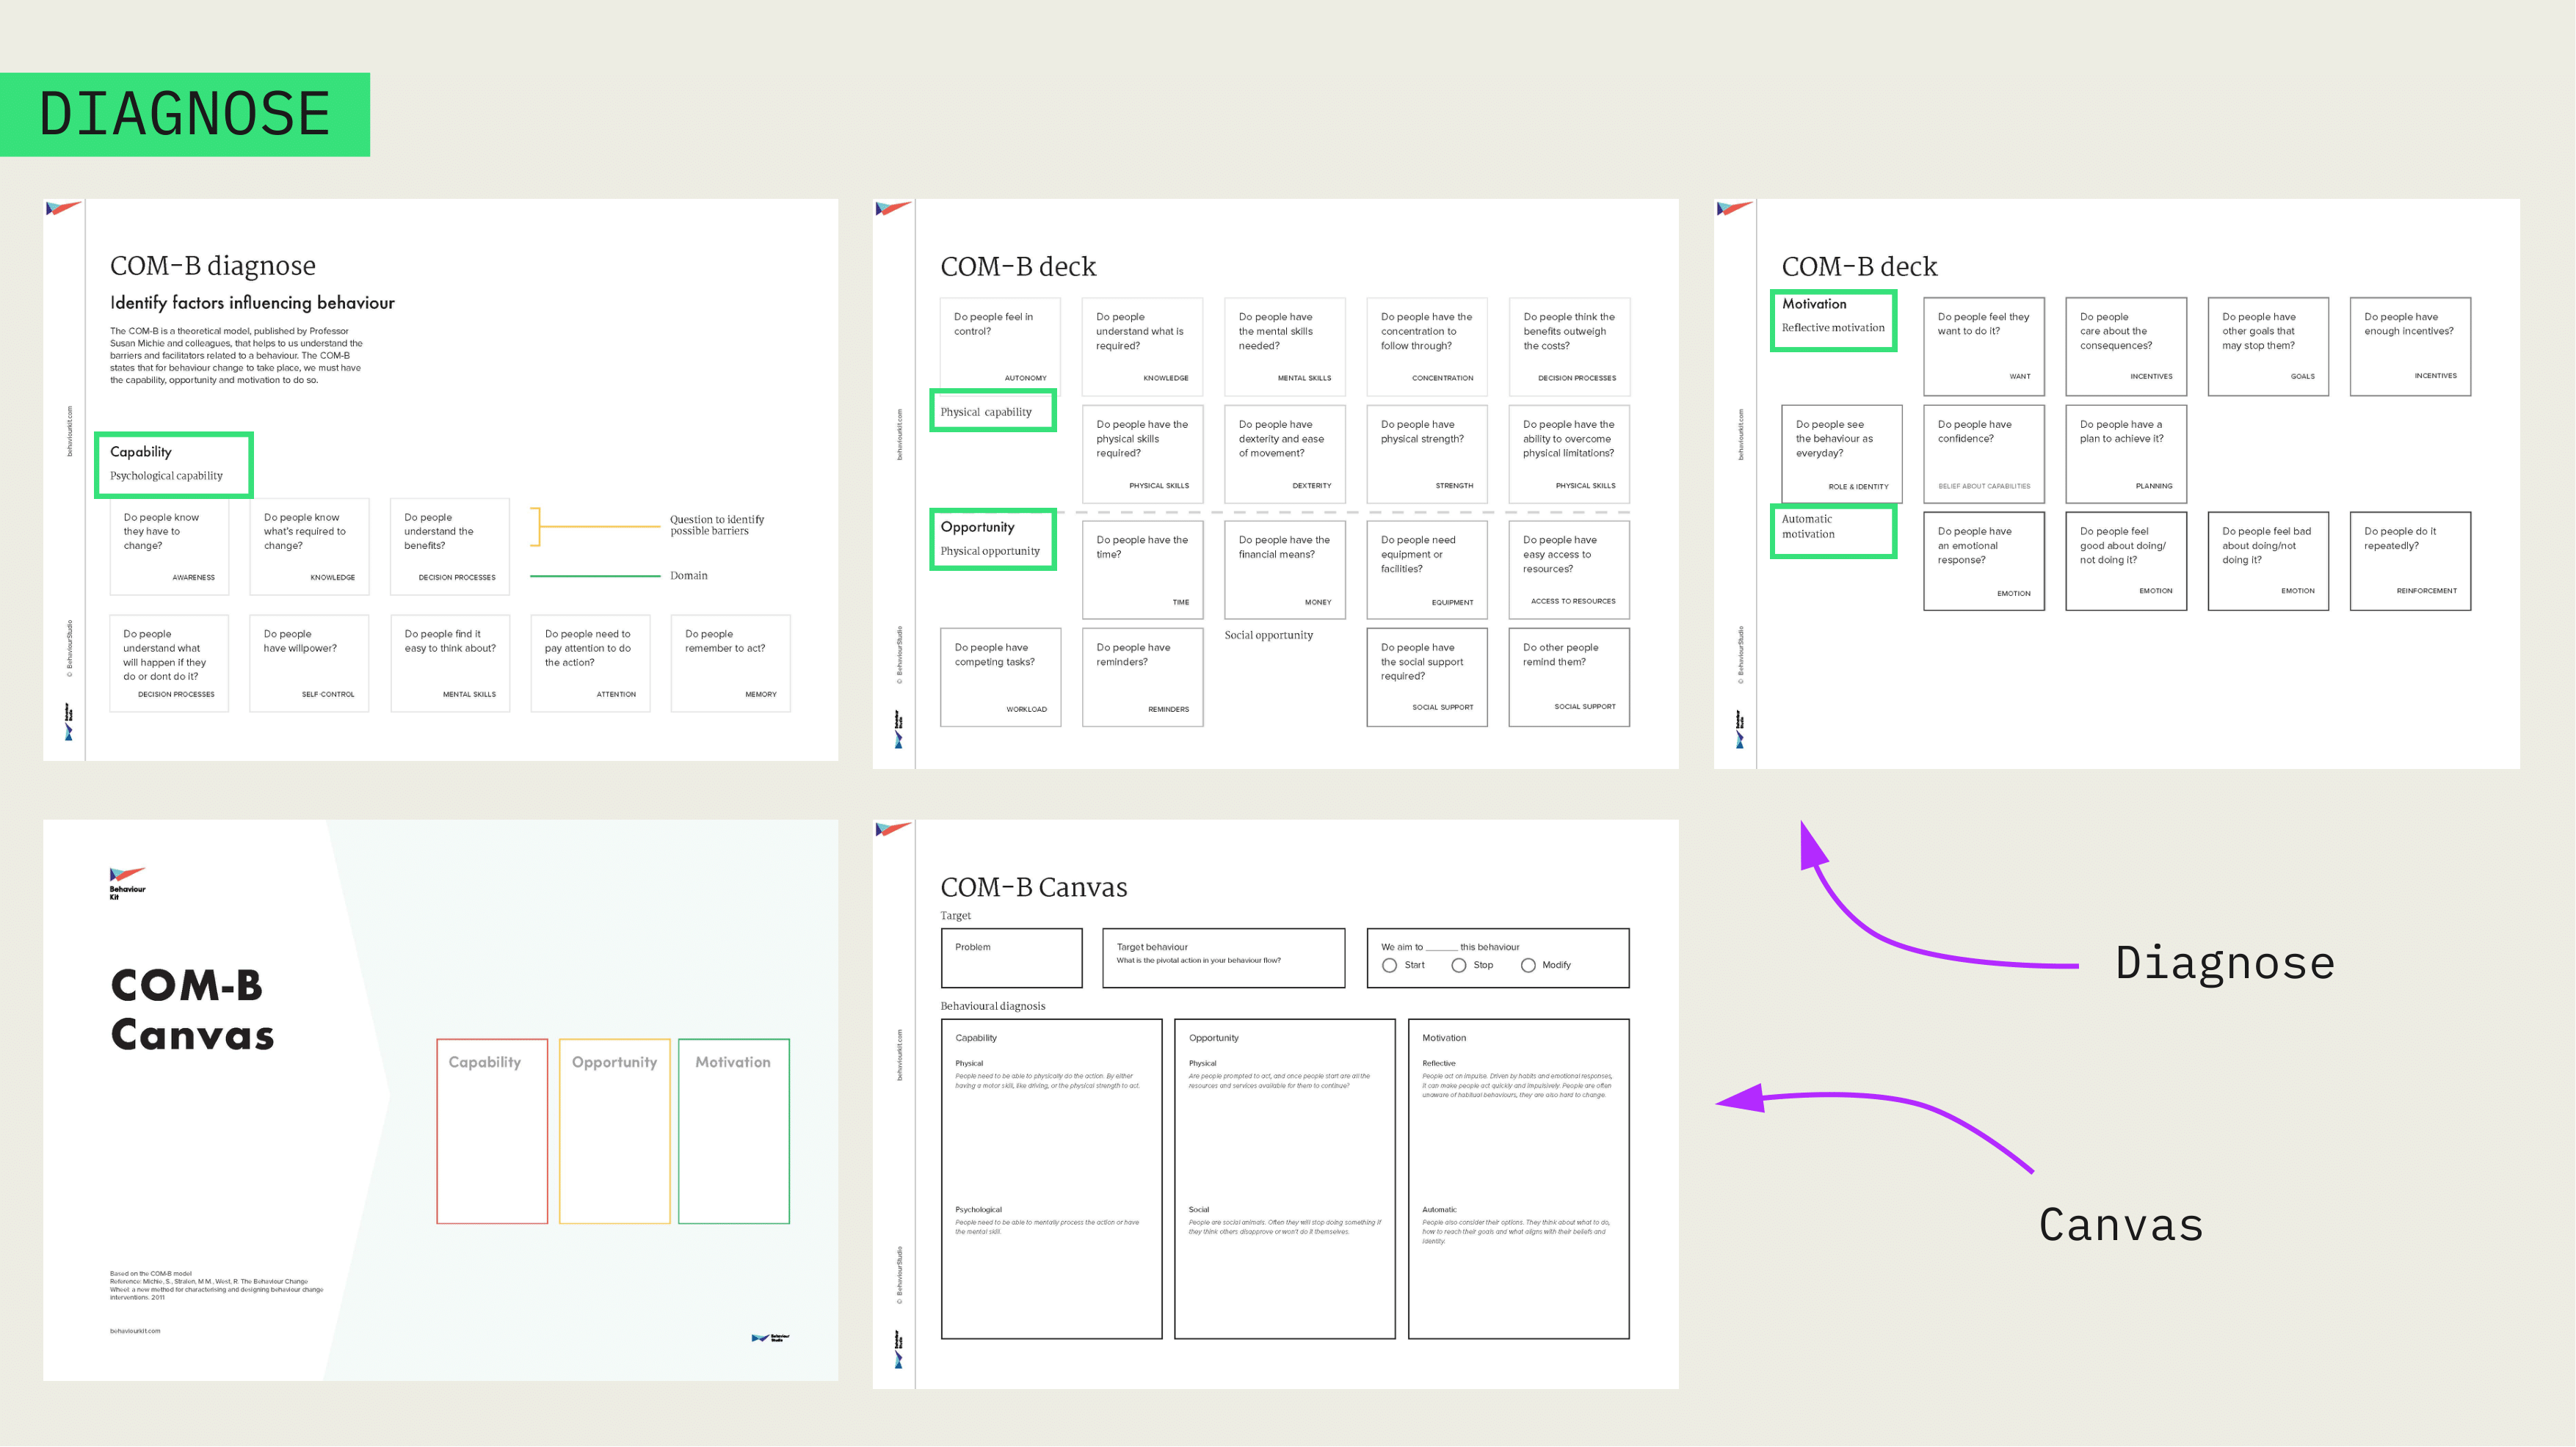Click the green Motivation box on the cover

[x=733, y=1130]
